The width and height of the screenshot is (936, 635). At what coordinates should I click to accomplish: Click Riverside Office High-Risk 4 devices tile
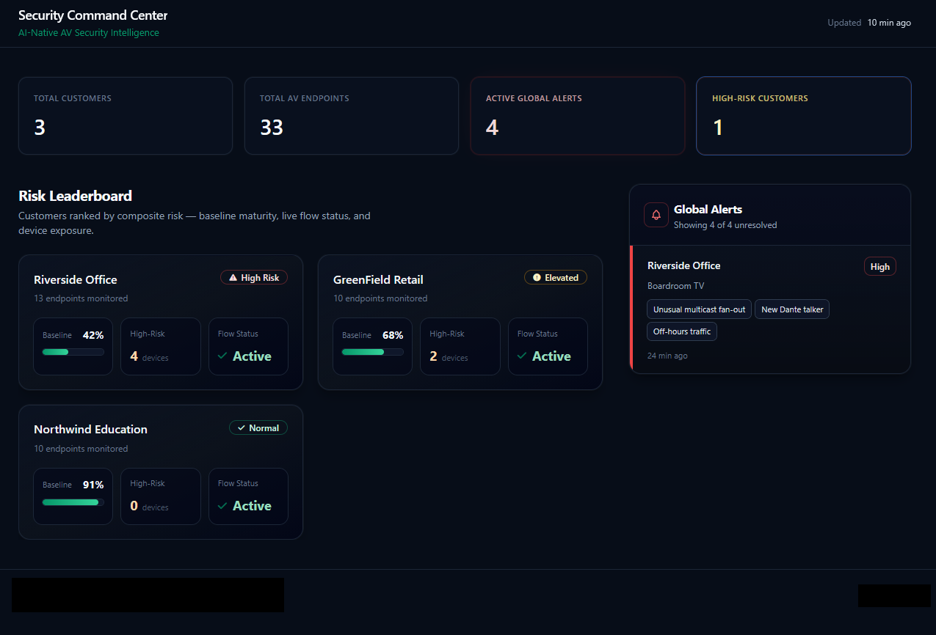point(161,346)
